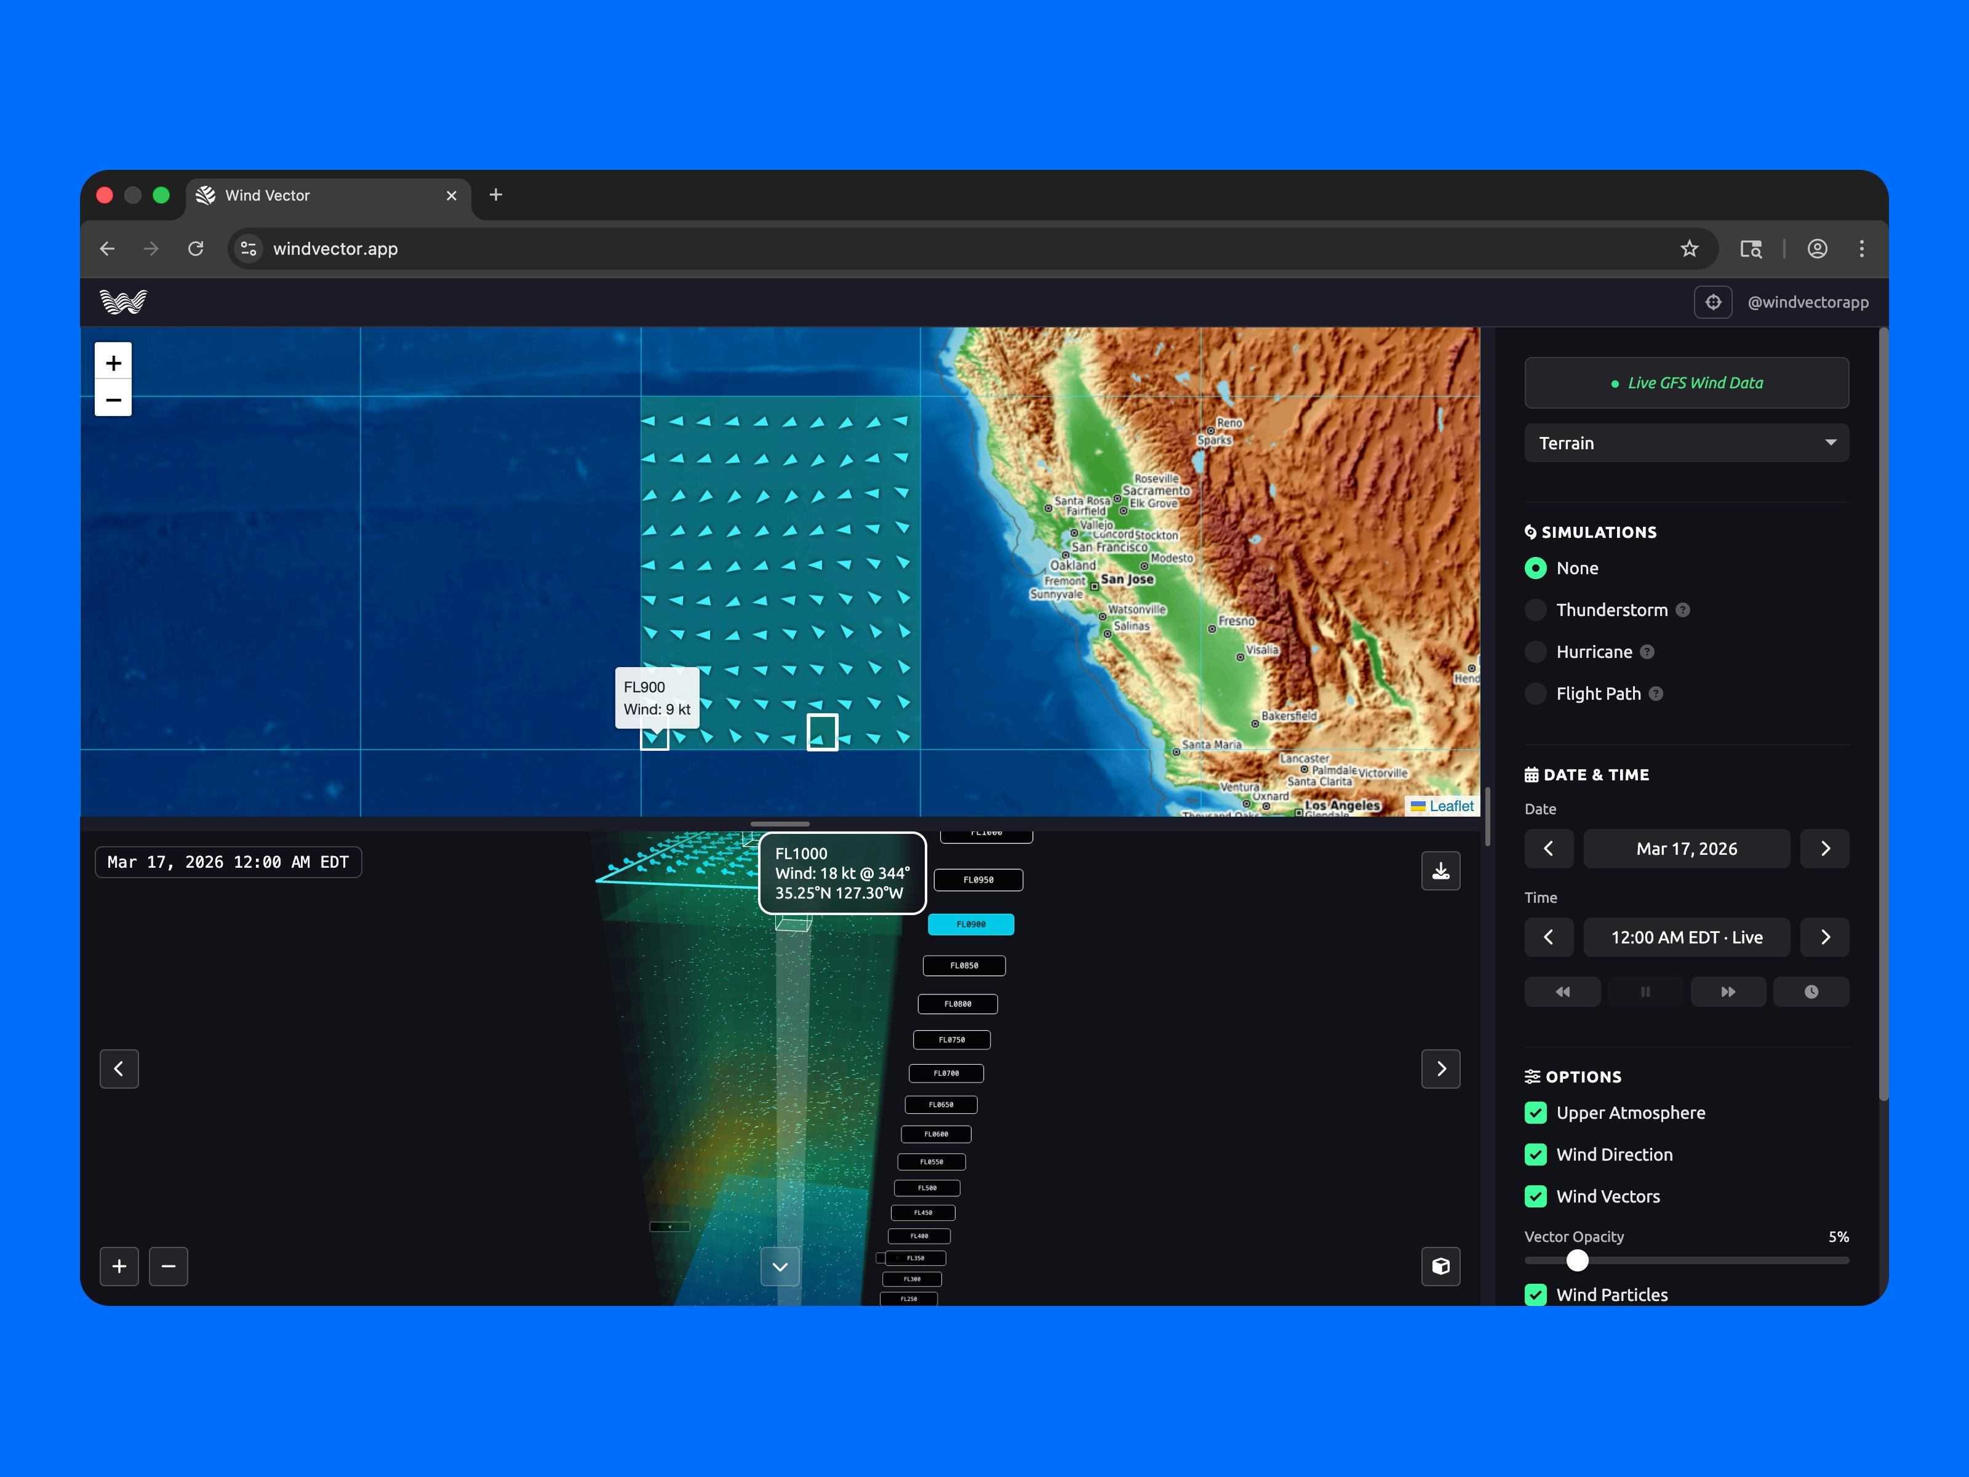Select the Hurricane simulation
This screenshot has width=1969, height=1477.
point(1535,652)
